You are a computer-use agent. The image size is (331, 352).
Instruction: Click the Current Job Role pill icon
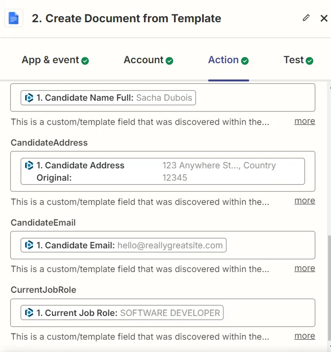click(x=29, y=313)
